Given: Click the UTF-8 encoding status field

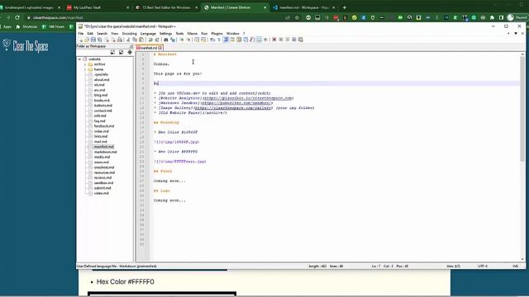Looking at the screenshot, I should [x=483, y=266].
